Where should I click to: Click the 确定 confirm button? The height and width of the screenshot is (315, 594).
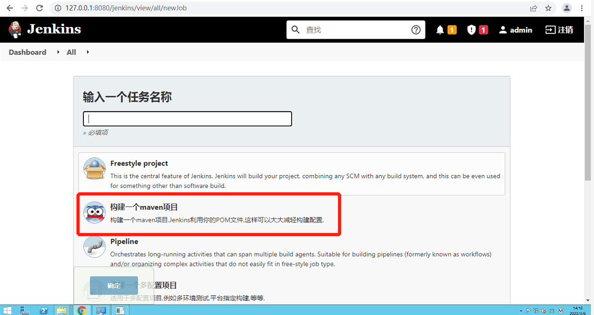tap(113, 285)
